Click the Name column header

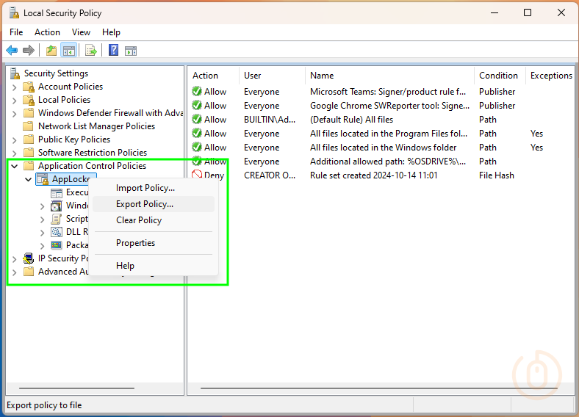pyautogui.click(x=322, y=76)
